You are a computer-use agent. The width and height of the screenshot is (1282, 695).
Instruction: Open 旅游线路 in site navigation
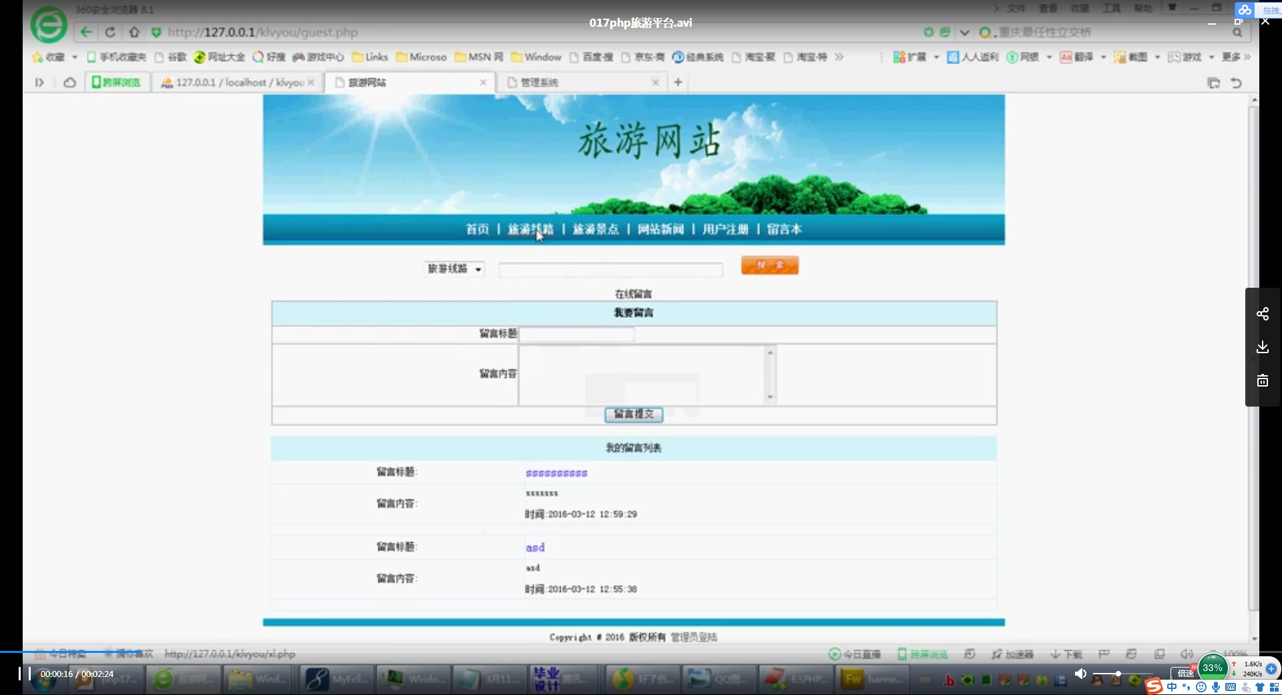[x=531, y=230]
